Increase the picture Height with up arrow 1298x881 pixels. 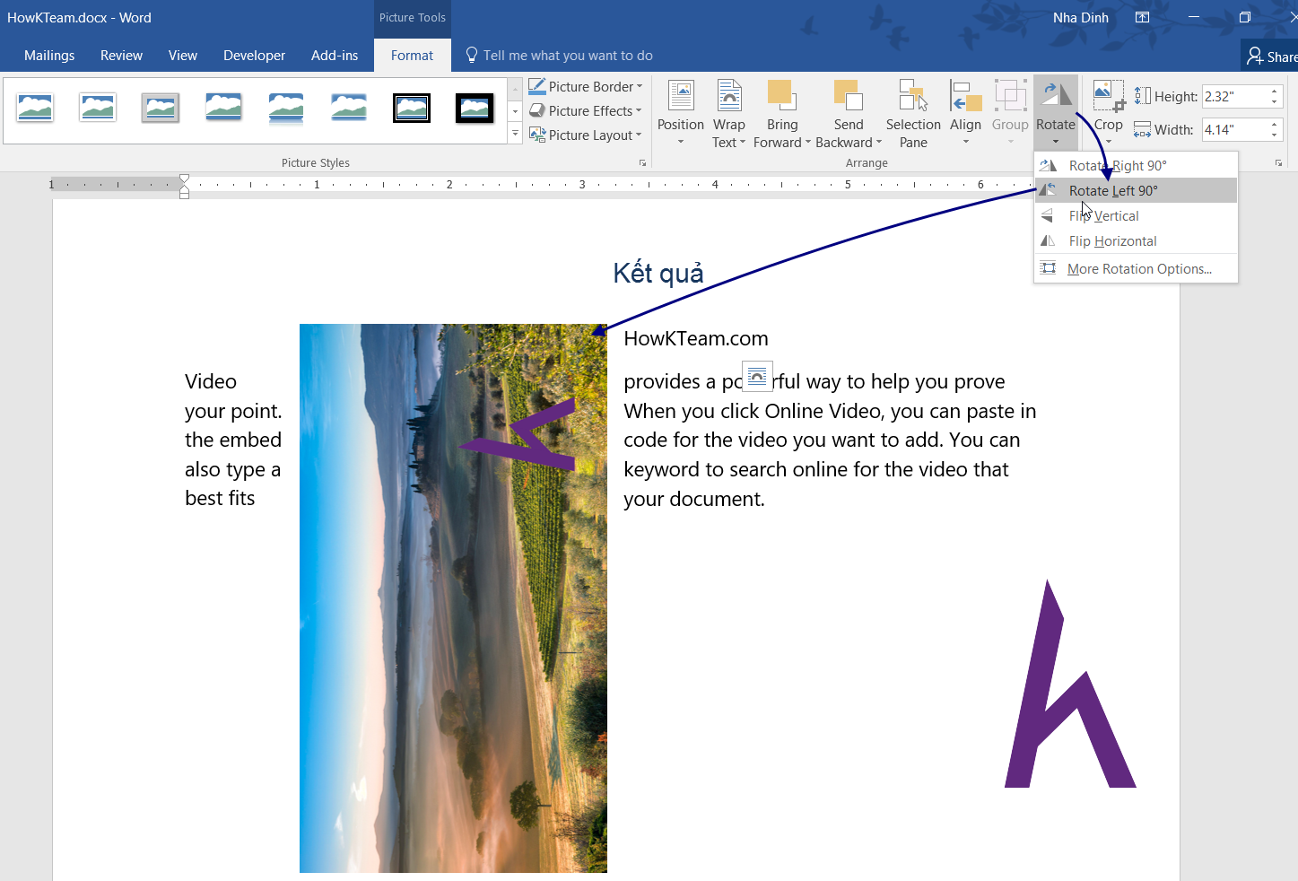(1275, 91)
